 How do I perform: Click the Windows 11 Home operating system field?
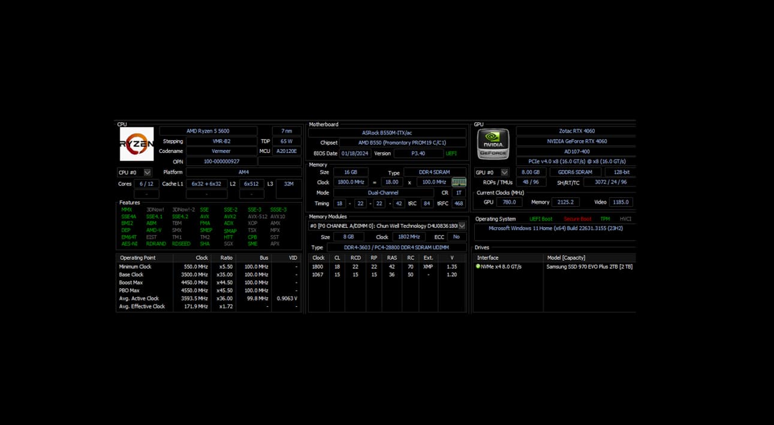(555, 228)
